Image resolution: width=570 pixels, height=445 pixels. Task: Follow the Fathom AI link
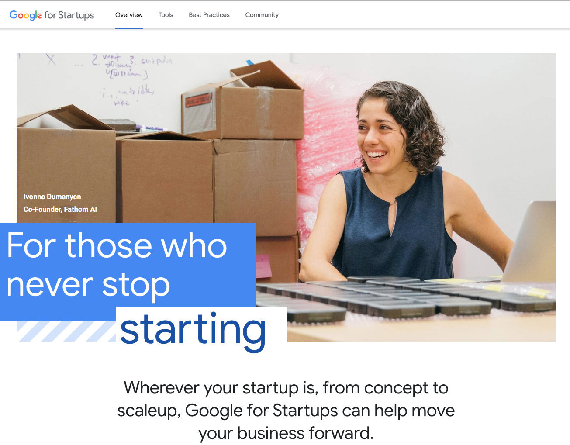click(80, 210)
